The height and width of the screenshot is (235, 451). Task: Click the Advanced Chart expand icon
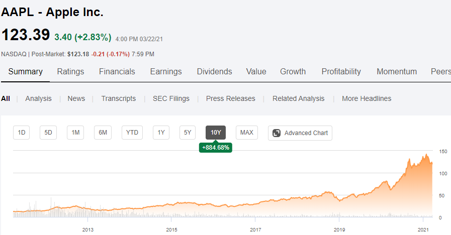pos(277,133)
